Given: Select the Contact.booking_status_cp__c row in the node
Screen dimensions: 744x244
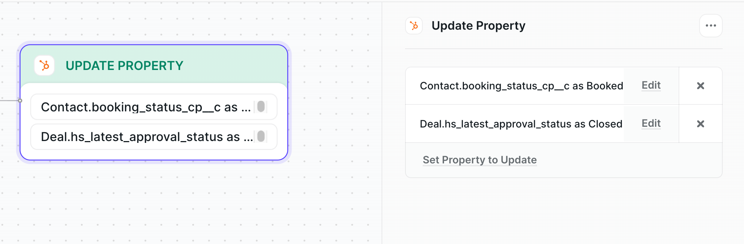Looking at the screenshot, I should [154, 107].
